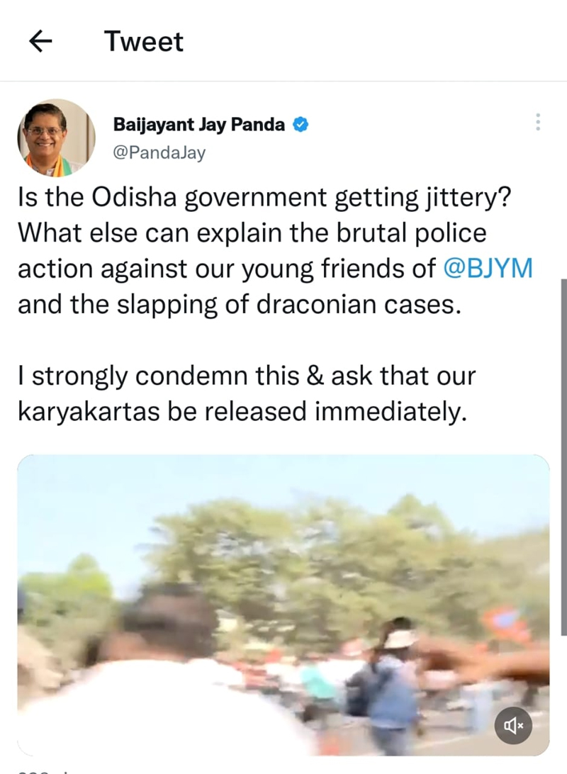Click the 'I strongly condemn this' paragraph
The image size is (567, 774).
pyautogui.click(x=247, y=393)
